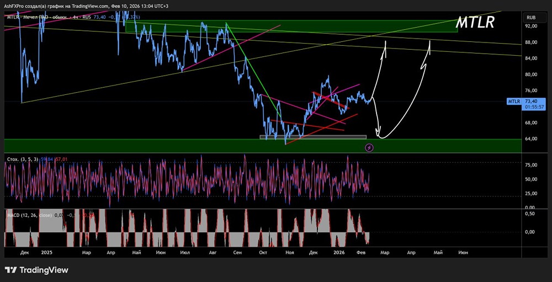Click the 68,00 price axis label

pyautogui.click(x=531, y=123)
